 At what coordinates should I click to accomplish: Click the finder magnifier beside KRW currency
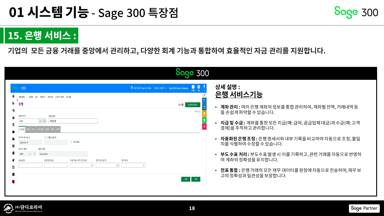point(34,154)
